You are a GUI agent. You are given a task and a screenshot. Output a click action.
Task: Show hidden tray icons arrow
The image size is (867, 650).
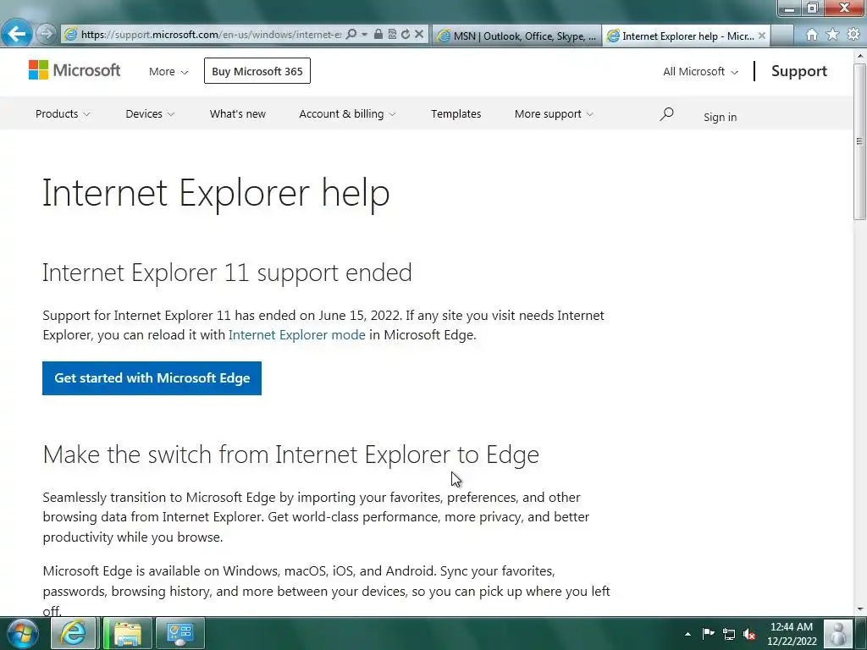tap(688, 634)
